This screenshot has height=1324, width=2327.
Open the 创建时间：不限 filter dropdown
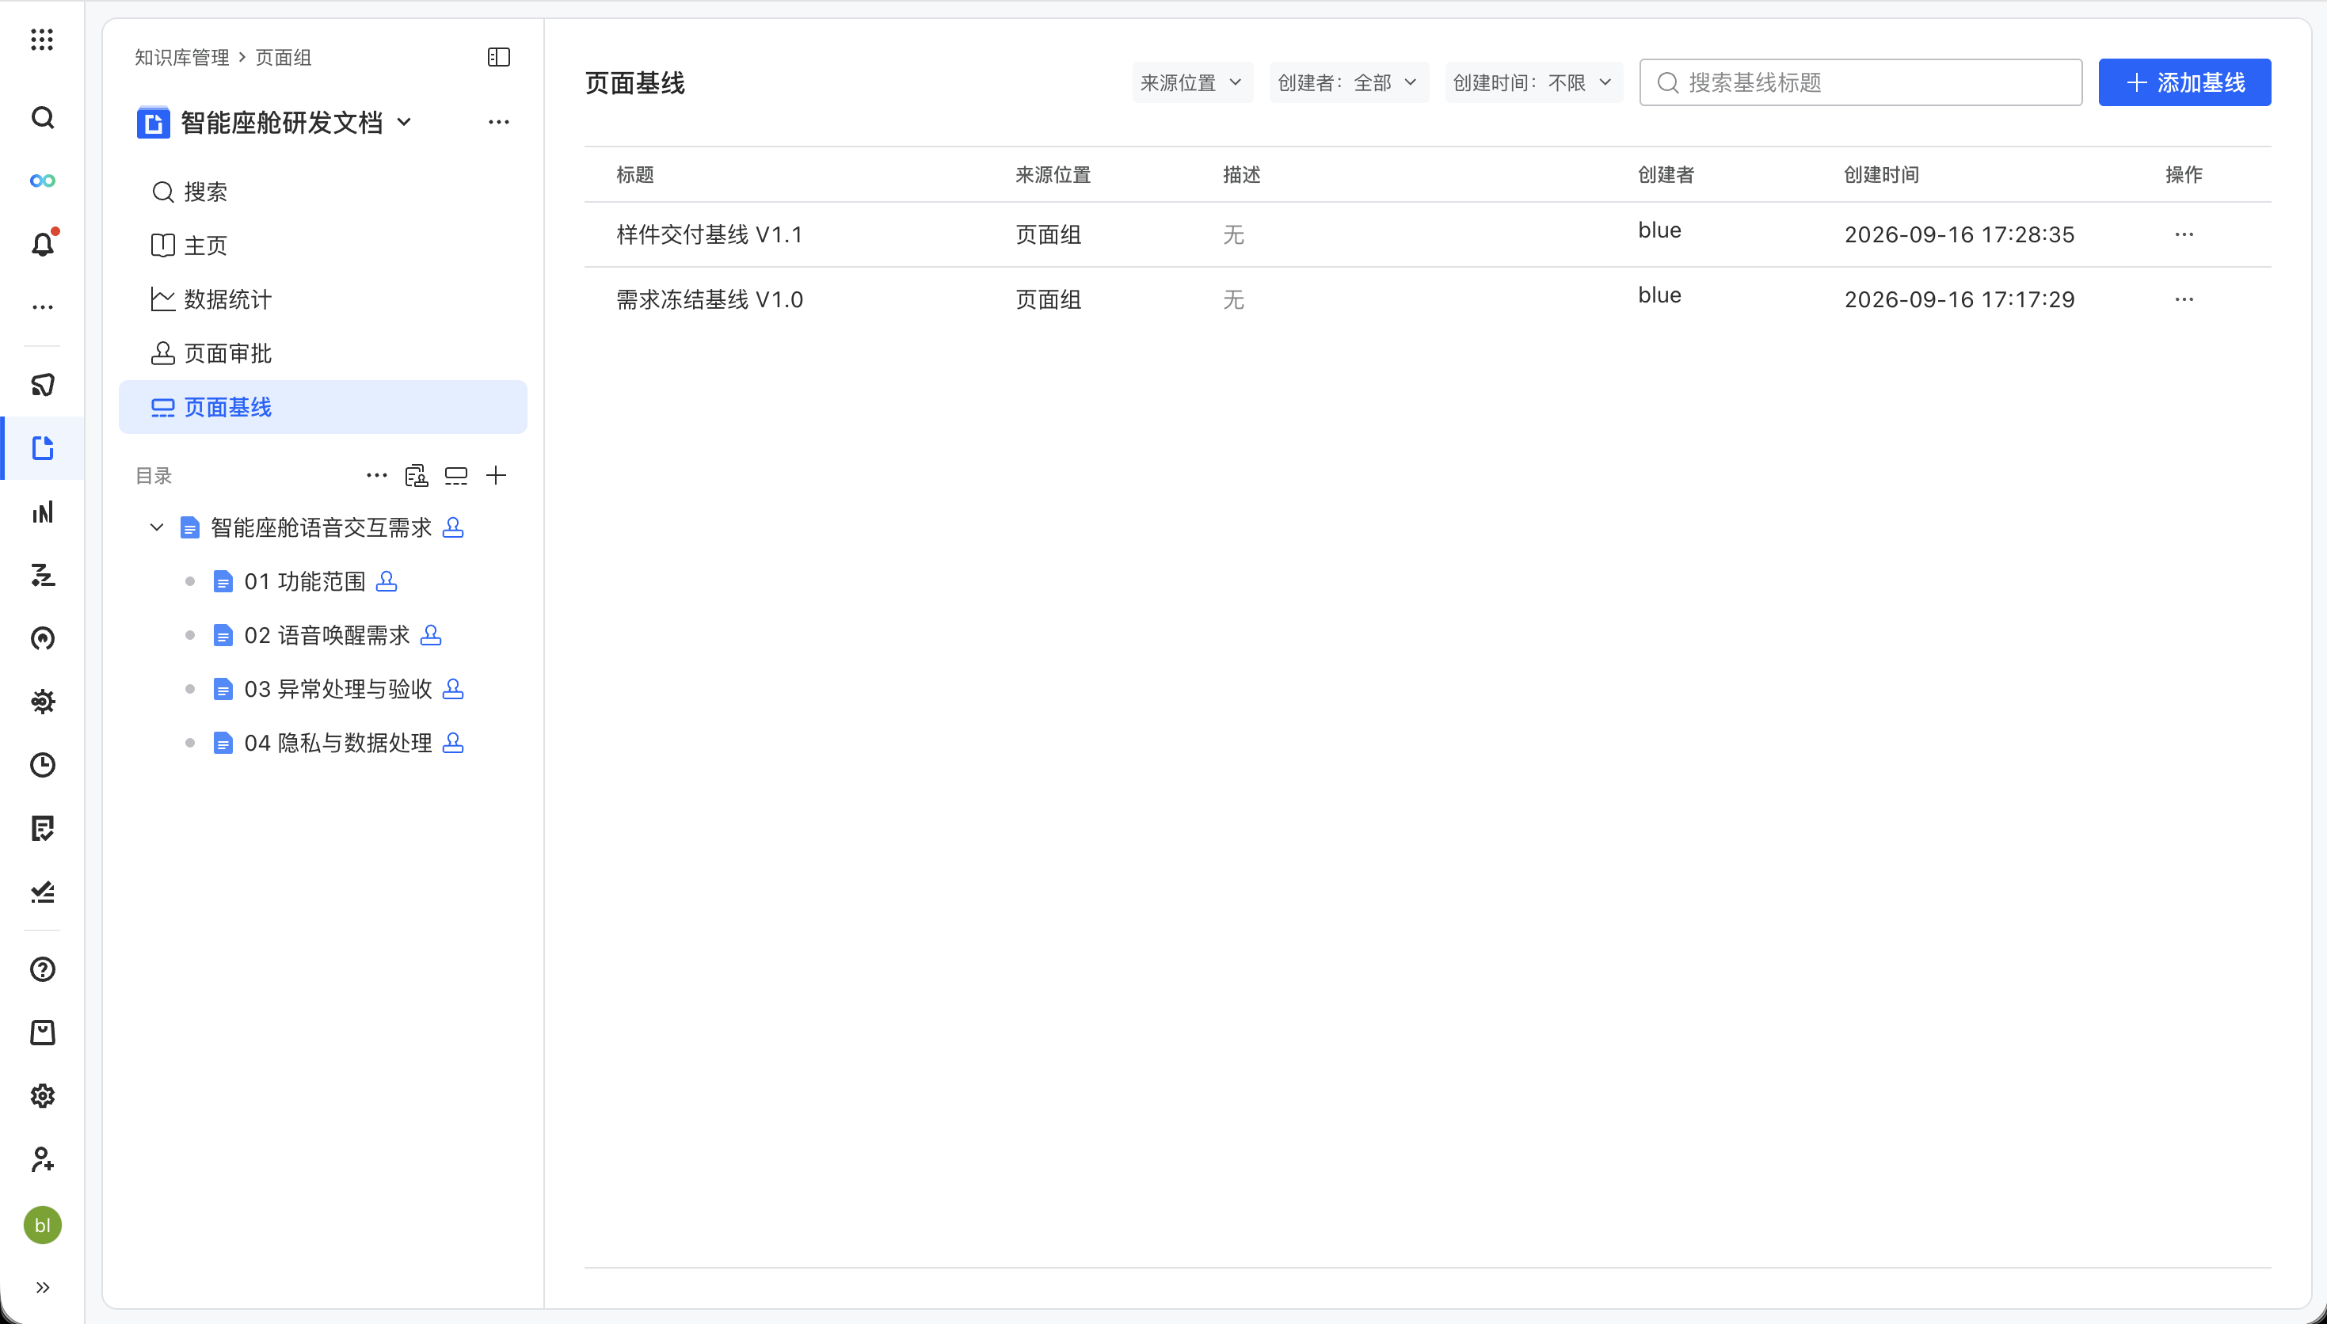(x=1534, y=82)
